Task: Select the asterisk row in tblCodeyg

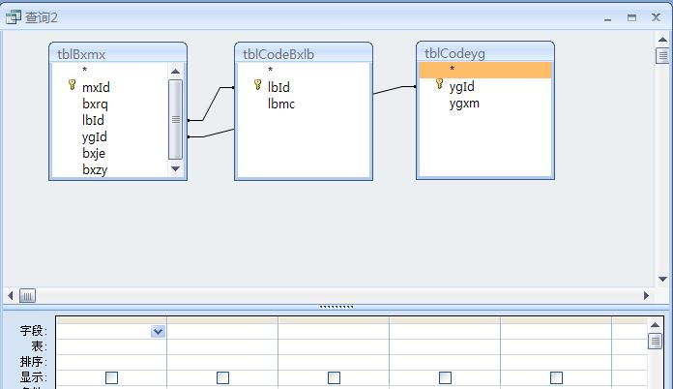Action: click(x=485, y=70)
